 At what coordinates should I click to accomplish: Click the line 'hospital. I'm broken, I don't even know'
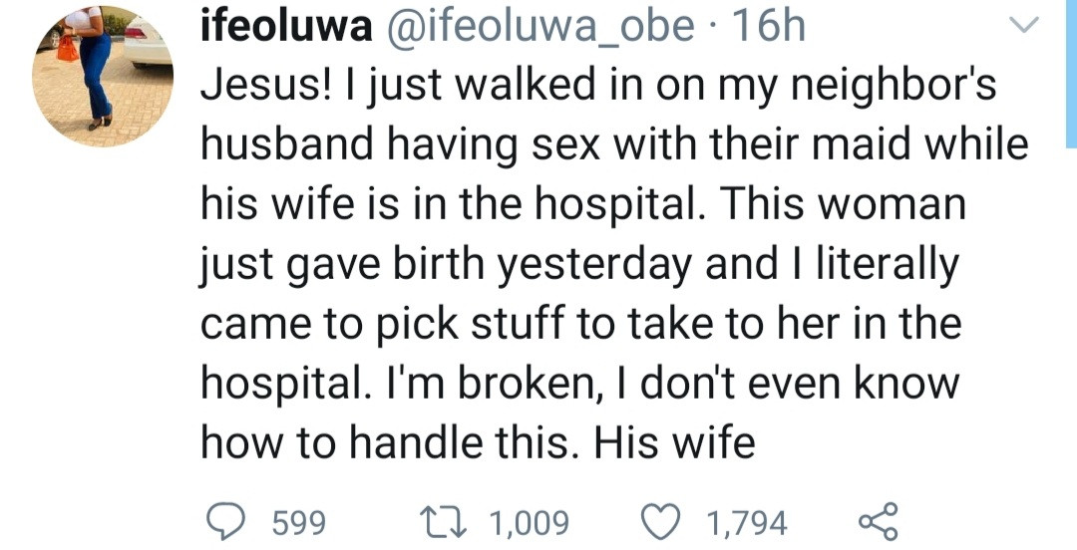580,383
